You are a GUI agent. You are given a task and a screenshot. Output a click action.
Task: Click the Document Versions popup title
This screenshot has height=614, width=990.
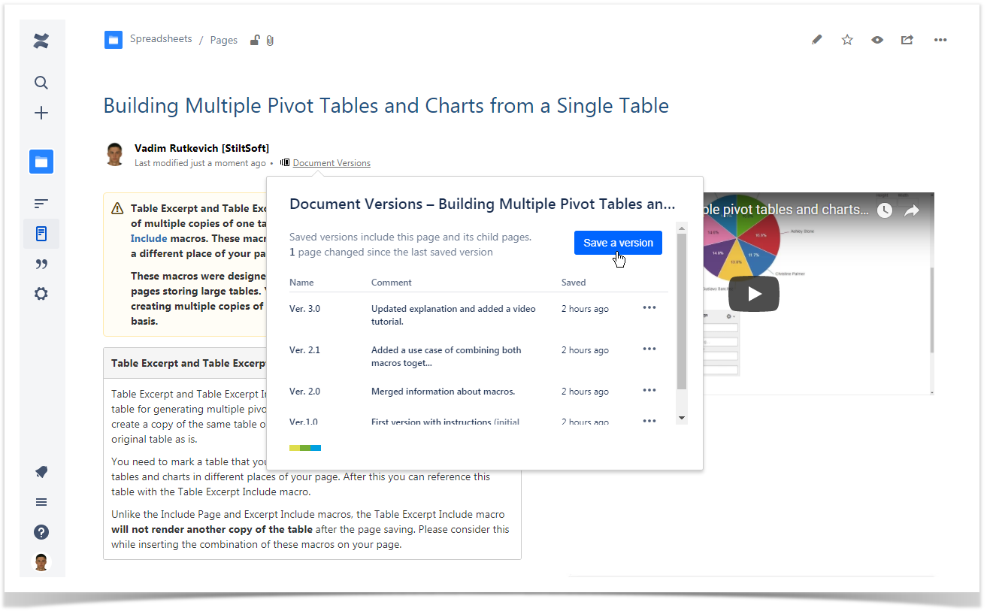(482, 204)
